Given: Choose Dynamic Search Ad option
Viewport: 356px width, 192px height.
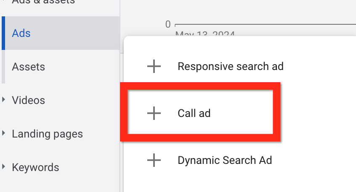Looking at the screenshot, I should (x=225, y=160).
